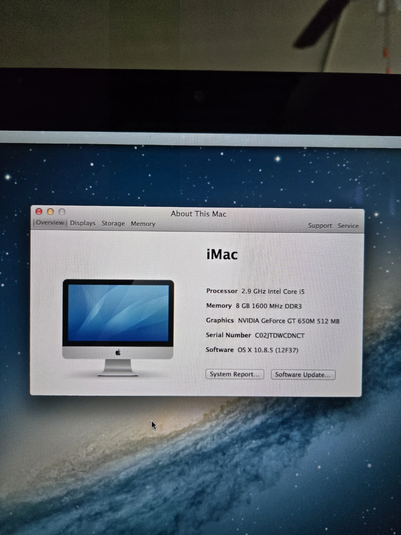Viewport: 401px width, 535px height.
Task: Switch to the Overview tab
Action: pos(50,223)
